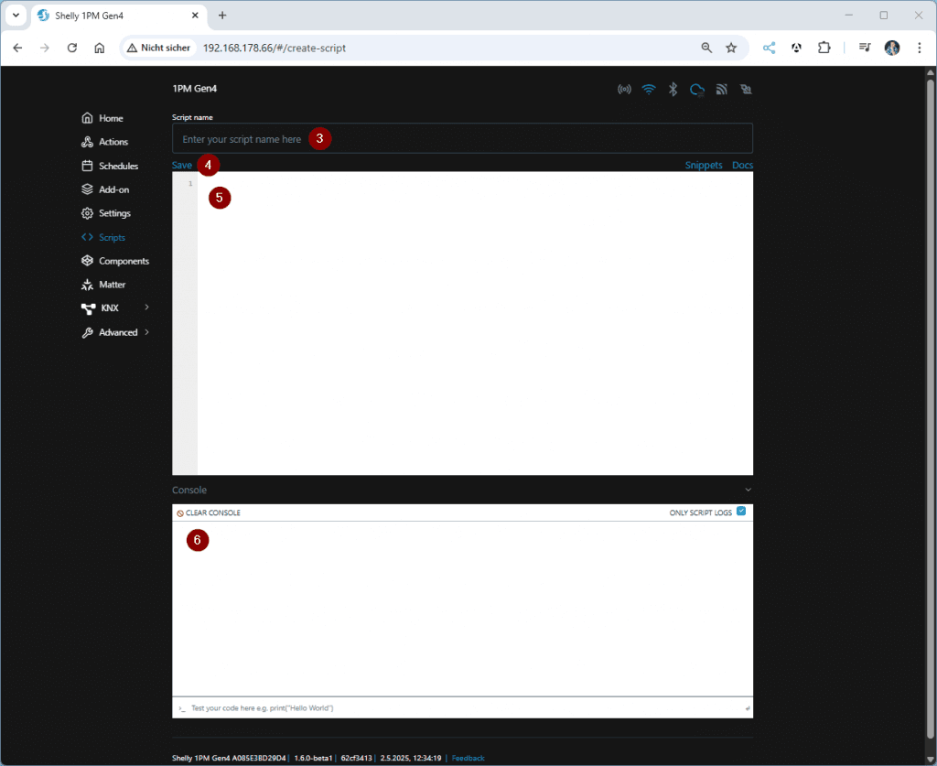Select the Matter sidebar icon
Image resolution: width=937 pixels, height=766 pixels.
86,285
